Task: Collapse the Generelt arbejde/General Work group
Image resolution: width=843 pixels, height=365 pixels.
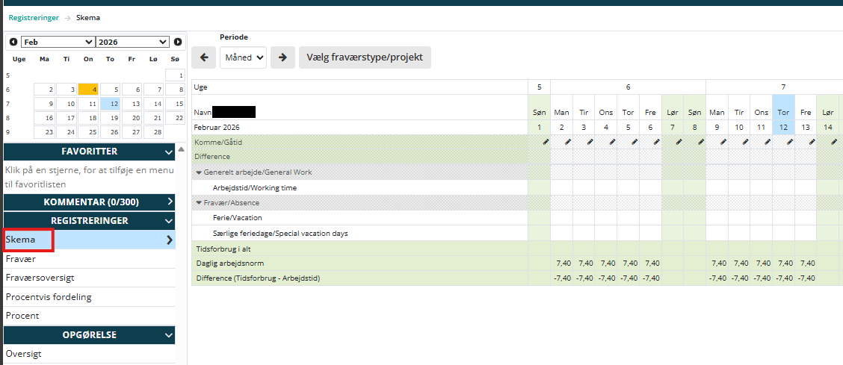Action: tap(199, 172)
